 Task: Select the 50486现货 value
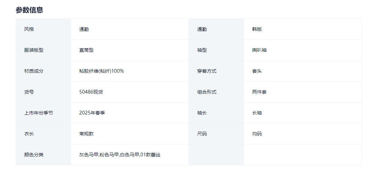[x=91, y=92]
